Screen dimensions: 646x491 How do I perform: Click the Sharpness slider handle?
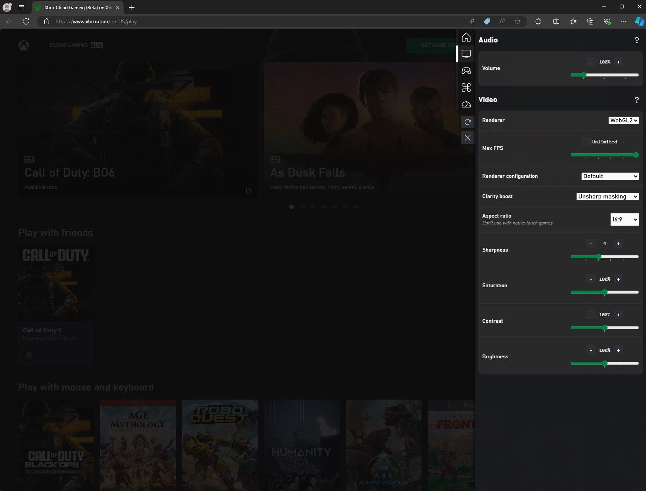tap(599, 257)
